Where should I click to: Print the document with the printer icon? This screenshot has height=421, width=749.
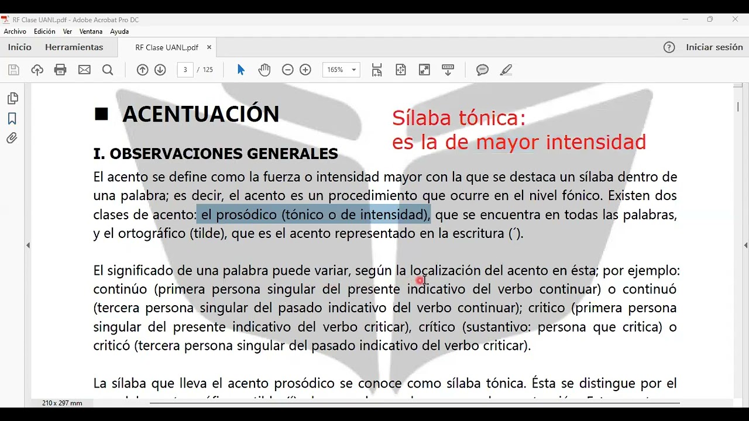(60, 70)
